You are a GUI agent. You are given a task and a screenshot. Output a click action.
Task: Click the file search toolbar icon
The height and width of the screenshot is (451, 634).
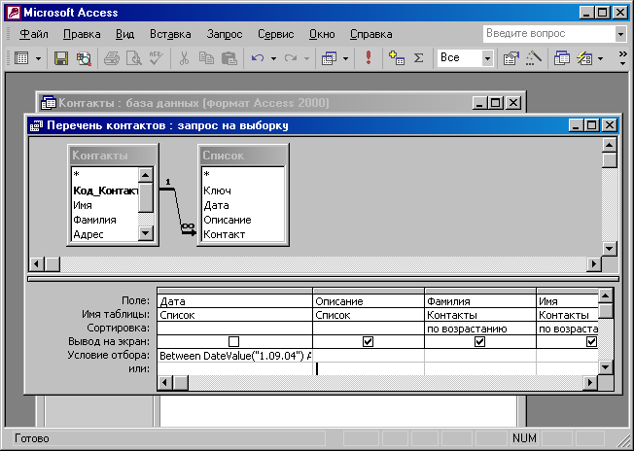click(84, 58)
